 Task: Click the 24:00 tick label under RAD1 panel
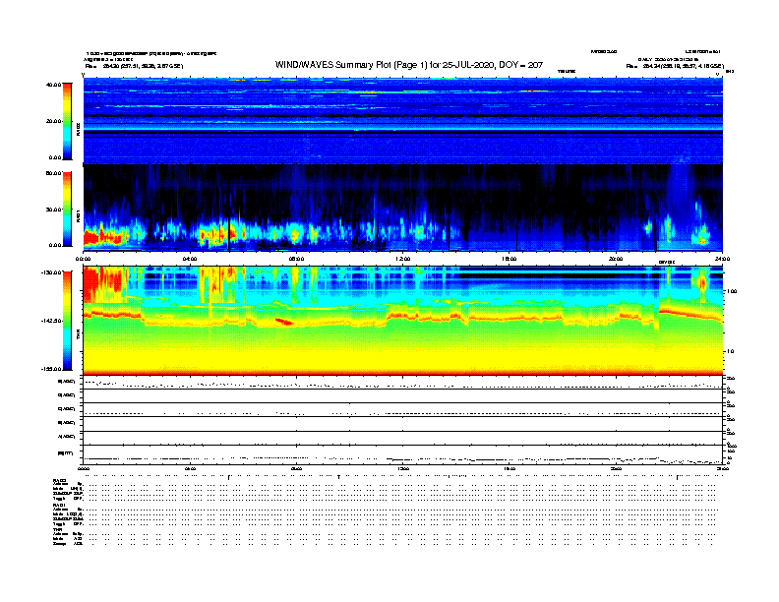point(722,259)
